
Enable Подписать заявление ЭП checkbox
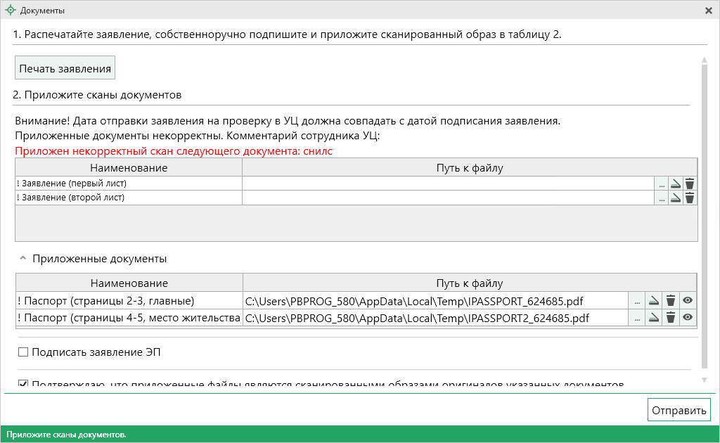(x=23, y=352)
